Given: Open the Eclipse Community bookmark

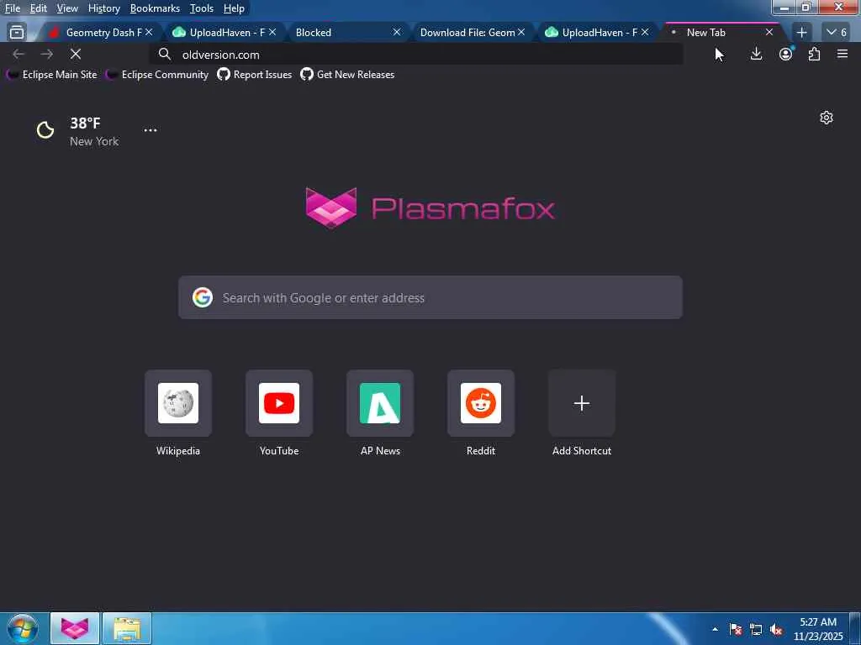Looking at the screenshot, I should (157, 75).
